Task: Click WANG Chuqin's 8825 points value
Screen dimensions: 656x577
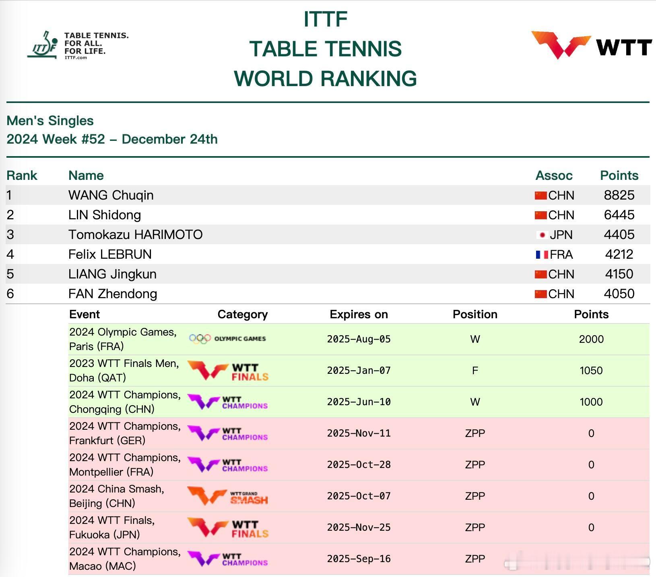Action: click(619, 195)
